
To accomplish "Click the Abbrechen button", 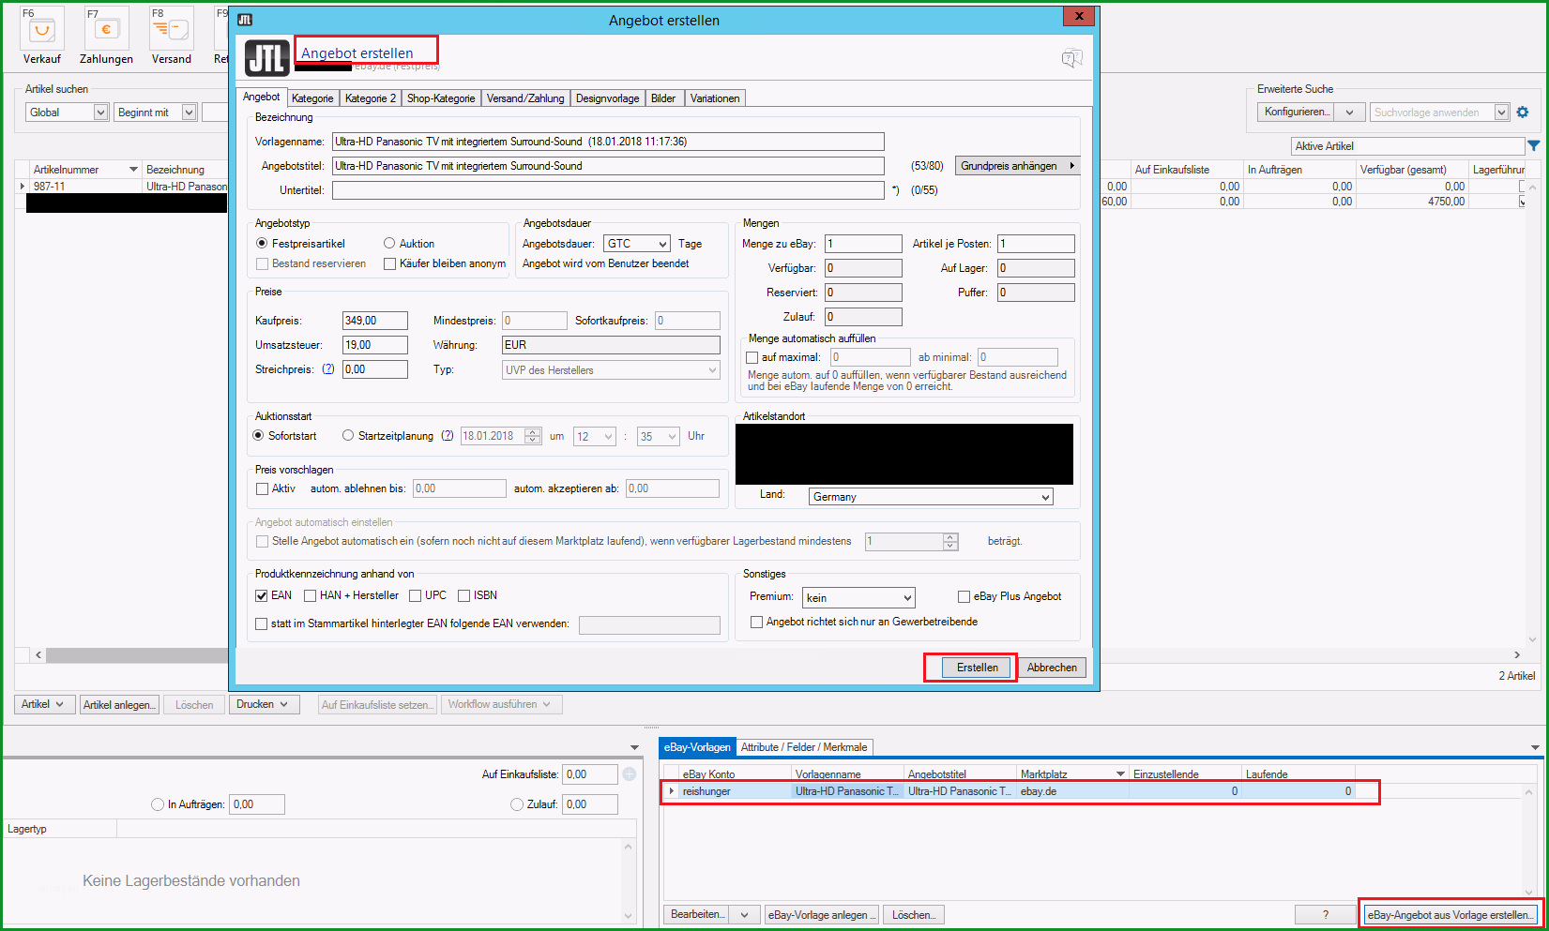I will [x=1052, y=668].
